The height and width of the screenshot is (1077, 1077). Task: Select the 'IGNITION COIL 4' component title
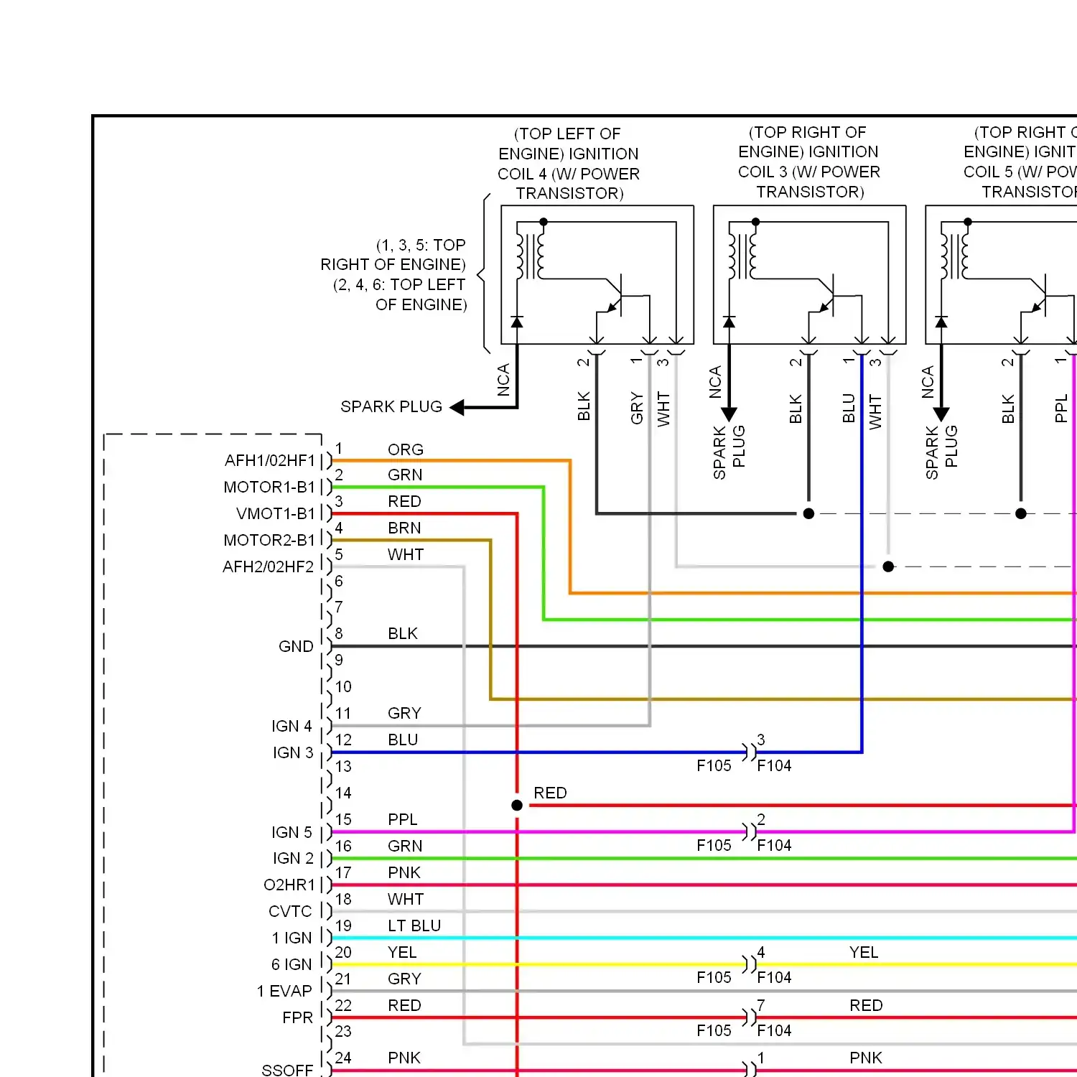point(569,164)
